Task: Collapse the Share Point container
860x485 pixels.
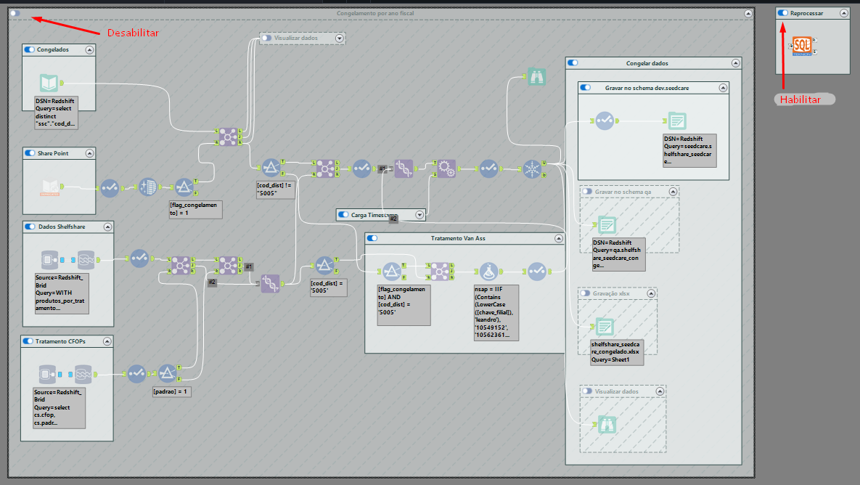Action: click(89, 154)
